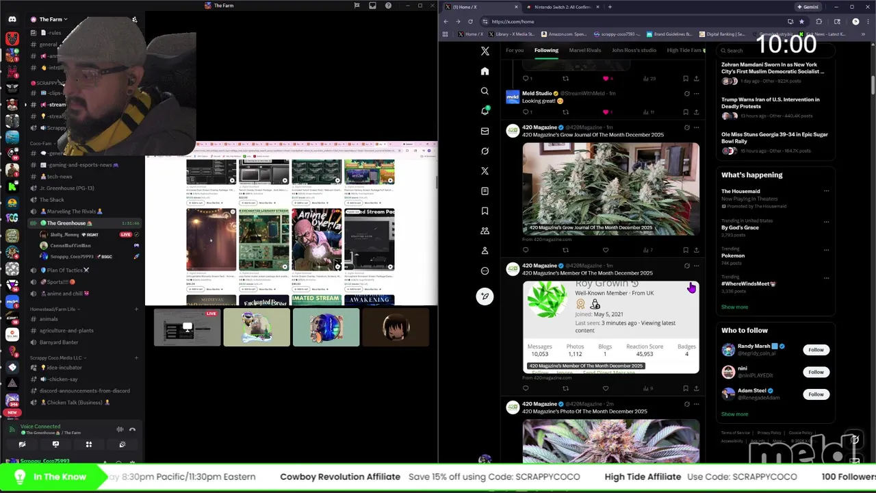
Task: Open the Gemini button in Chrome
Action: pos(809,7)
